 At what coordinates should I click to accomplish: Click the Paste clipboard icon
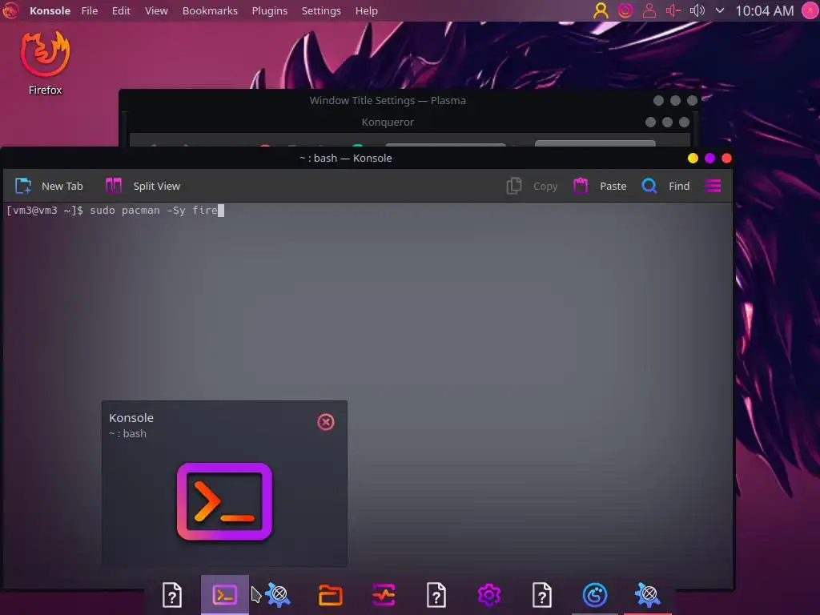(x=581, y=186)
